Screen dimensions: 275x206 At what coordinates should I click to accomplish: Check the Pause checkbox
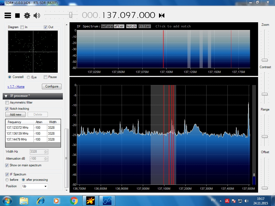(x=45, y=77)
